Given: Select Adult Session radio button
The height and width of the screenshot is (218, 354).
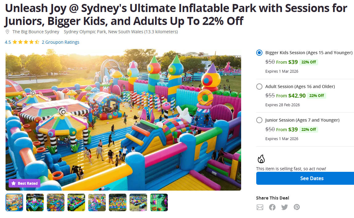Looking at the screenshot, I should pyautogui.click(x=259, y=87).
